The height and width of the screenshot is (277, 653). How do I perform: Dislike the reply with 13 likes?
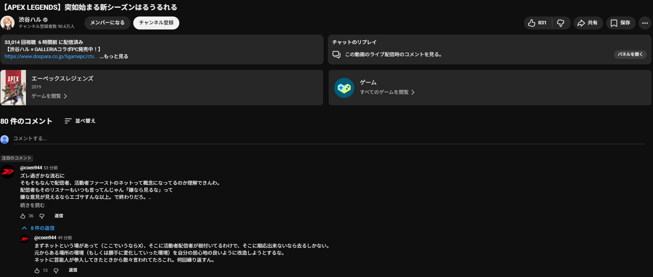[x=56, y=271]
